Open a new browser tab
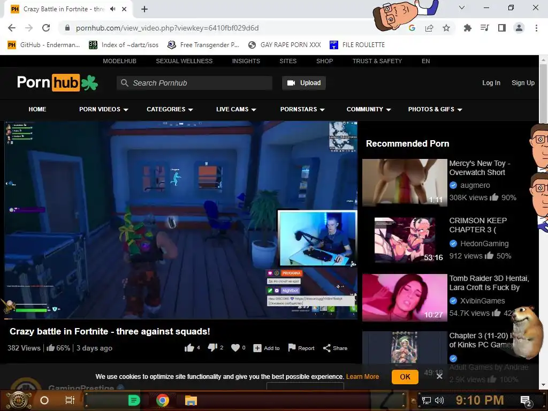Viewport: 548px width, 411px height. point(144,9)
